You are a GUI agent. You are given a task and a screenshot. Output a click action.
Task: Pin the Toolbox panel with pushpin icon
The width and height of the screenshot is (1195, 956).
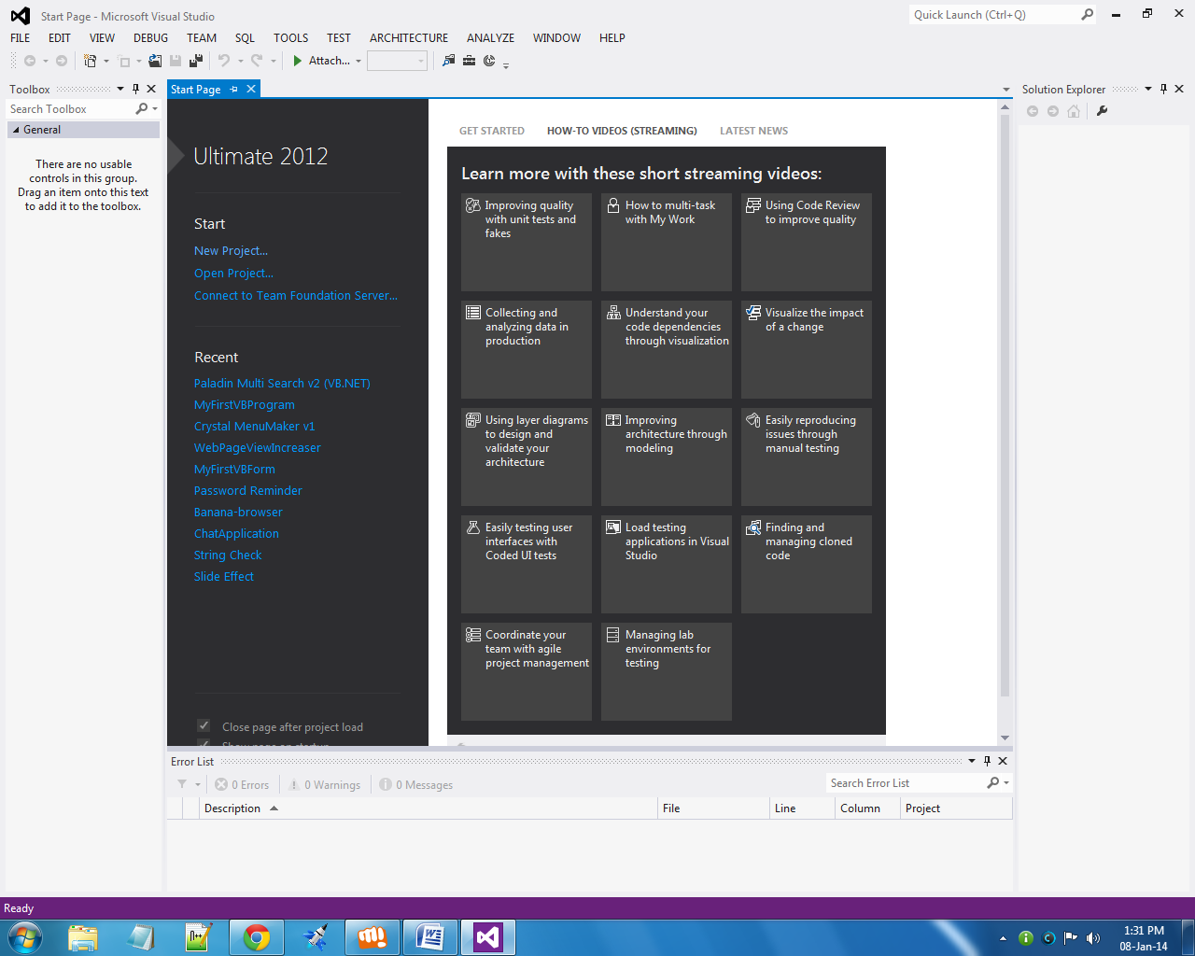coord(135,89)
